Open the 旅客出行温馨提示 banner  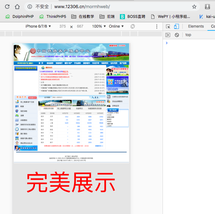[x=117, y=70]
